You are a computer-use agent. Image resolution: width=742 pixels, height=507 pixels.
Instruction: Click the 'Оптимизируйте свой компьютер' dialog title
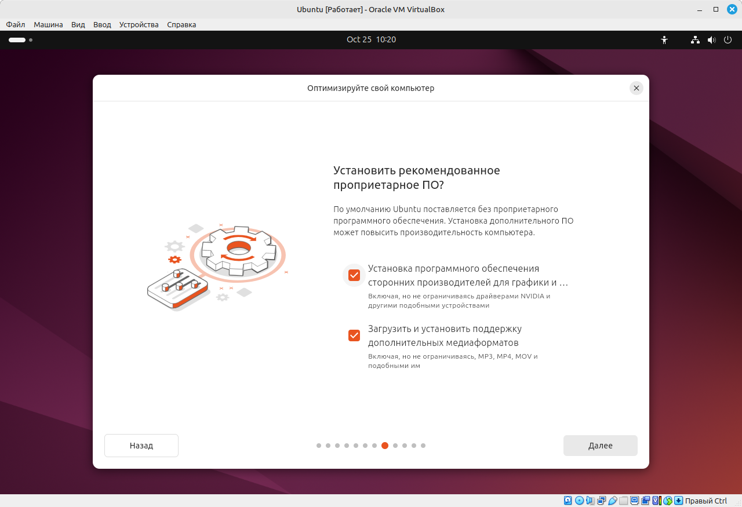coord(371,88)
